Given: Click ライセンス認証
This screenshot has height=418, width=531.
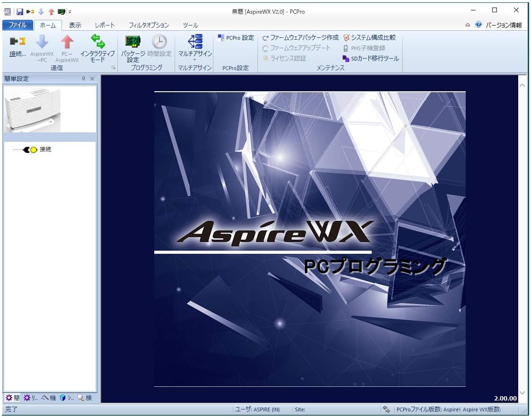Looking at the screenshot, I should point(284,59).
